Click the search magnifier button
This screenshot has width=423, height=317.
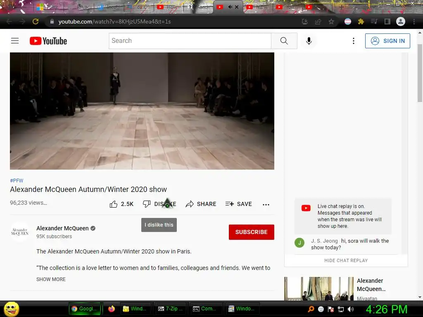(284, 41)
